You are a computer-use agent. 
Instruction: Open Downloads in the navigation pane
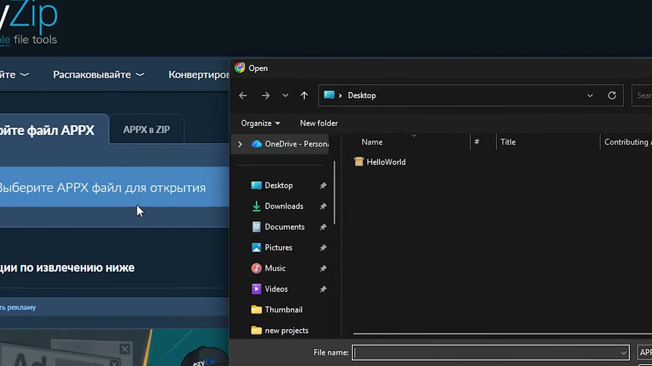click(x=284, y=206)
